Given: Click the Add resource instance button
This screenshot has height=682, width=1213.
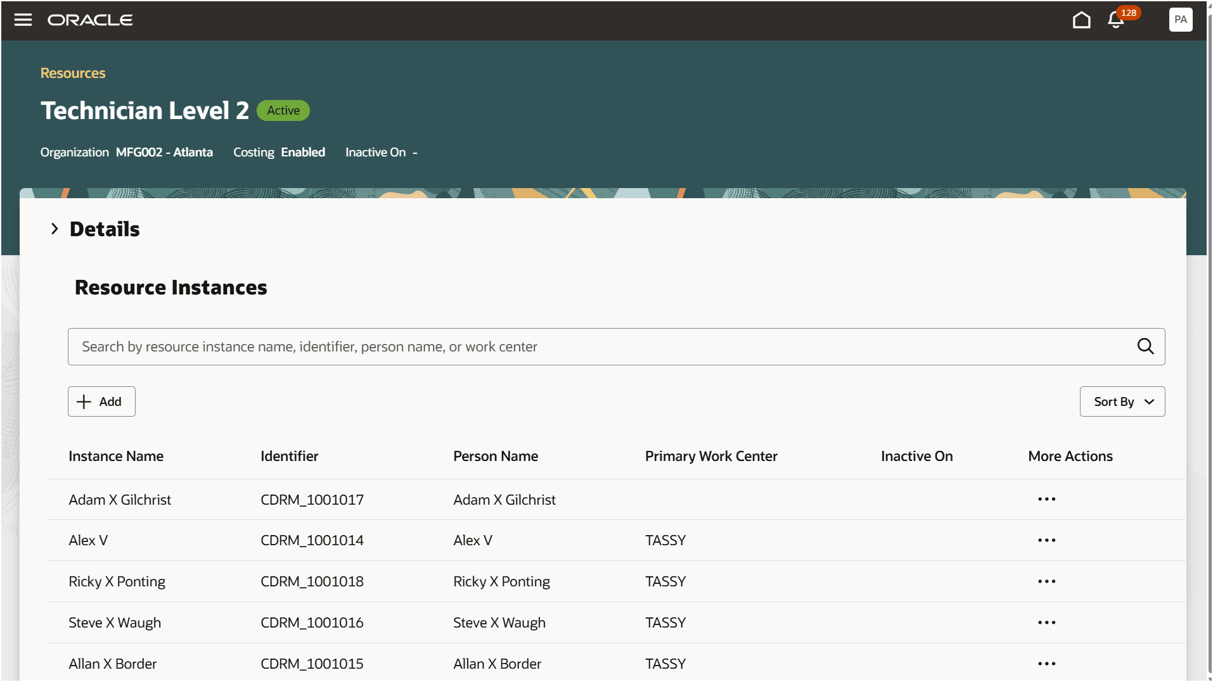Looking at the screenshot, I should (x=101, y=401).
